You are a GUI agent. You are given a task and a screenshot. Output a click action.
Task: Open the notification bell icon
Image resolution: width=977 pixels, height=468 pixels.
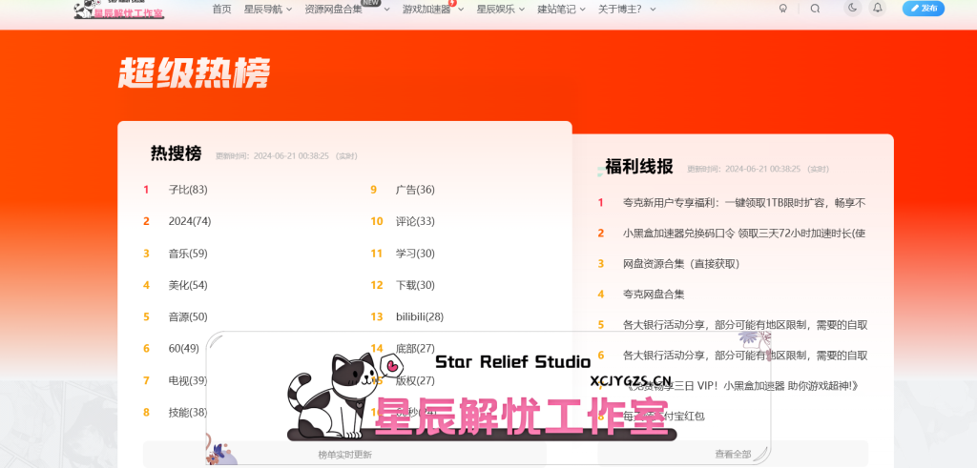(878, 8)
